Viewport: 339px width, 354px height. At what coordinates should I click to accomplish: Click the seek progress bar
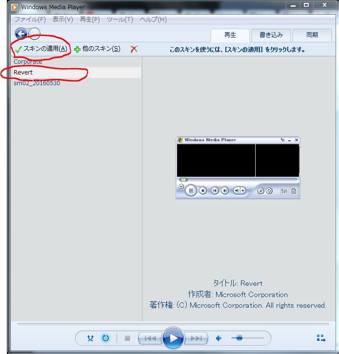173,324
